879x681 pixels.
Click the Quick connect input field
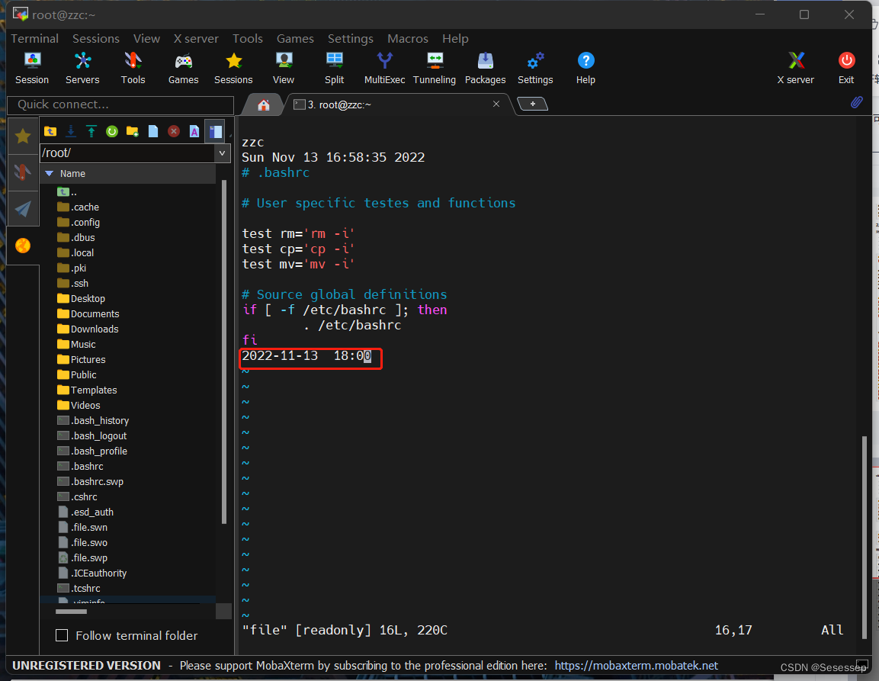pos(120,104)
